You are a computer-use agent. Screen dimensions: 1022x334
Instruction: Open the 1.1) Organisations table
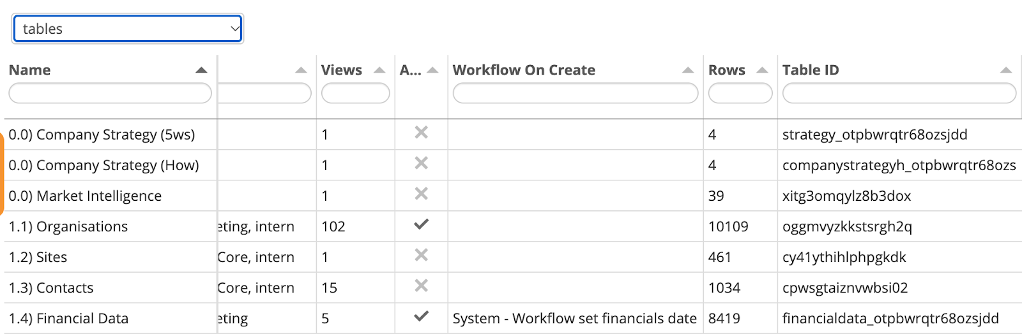point(68,227)
